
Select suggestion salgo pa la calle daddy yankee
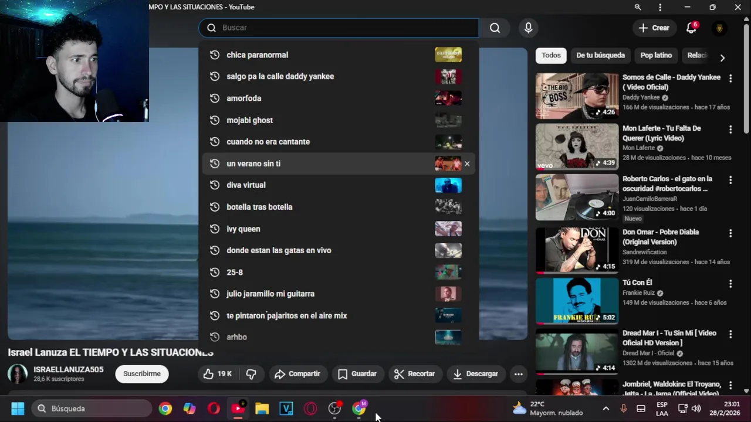coord(338,76)
